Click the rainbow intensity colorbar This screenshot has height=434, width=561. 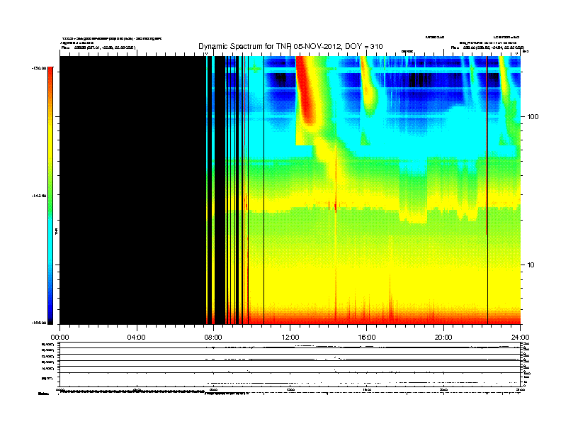coord(50,196)
